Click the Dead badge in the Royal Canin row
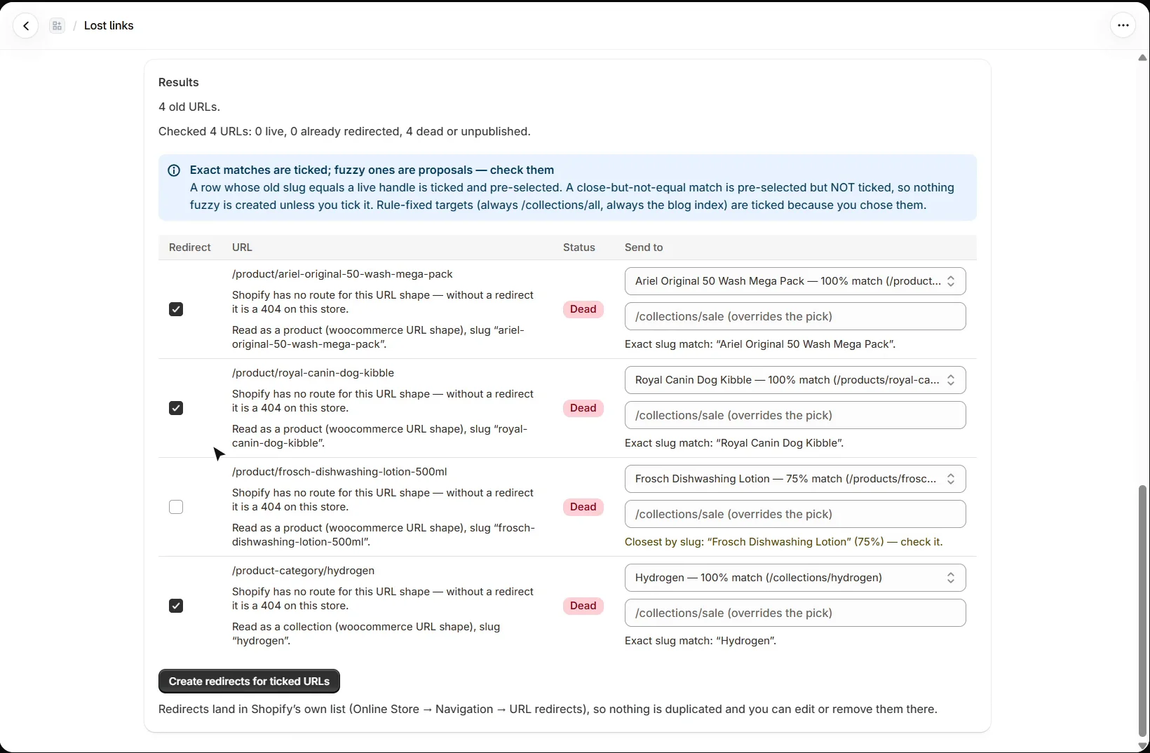This screenshot has height=753, width=1150. click(x=583, y=408)
